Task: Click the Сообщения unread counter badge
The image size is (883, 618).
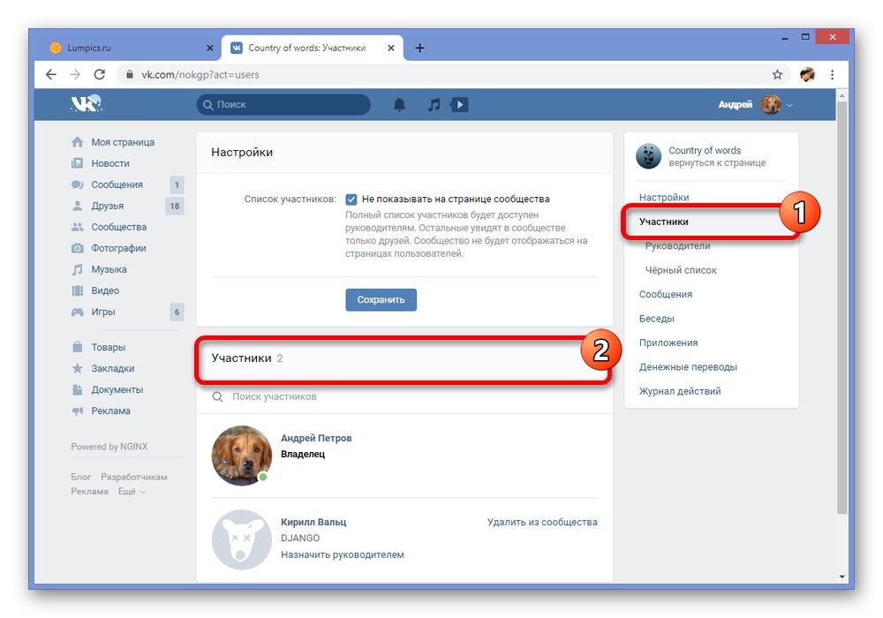Action: [177, 185]
